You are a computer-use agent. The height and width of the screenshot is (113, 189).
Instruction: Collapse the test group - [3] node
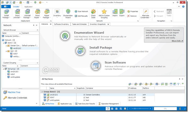point(3,69)
